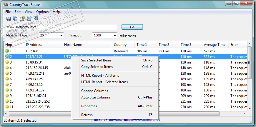Click the yellow status ball for hop 6
The height and width of the screenshot is (127, 256).
7,79
